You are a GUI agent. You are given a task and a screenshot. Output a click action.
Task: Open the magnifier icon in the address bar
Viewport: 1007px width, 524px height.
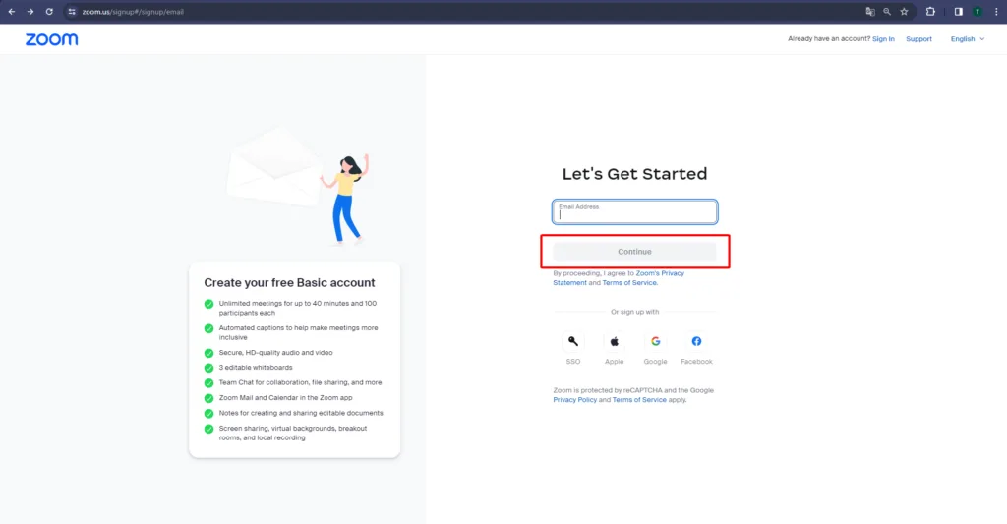[887, 12]
